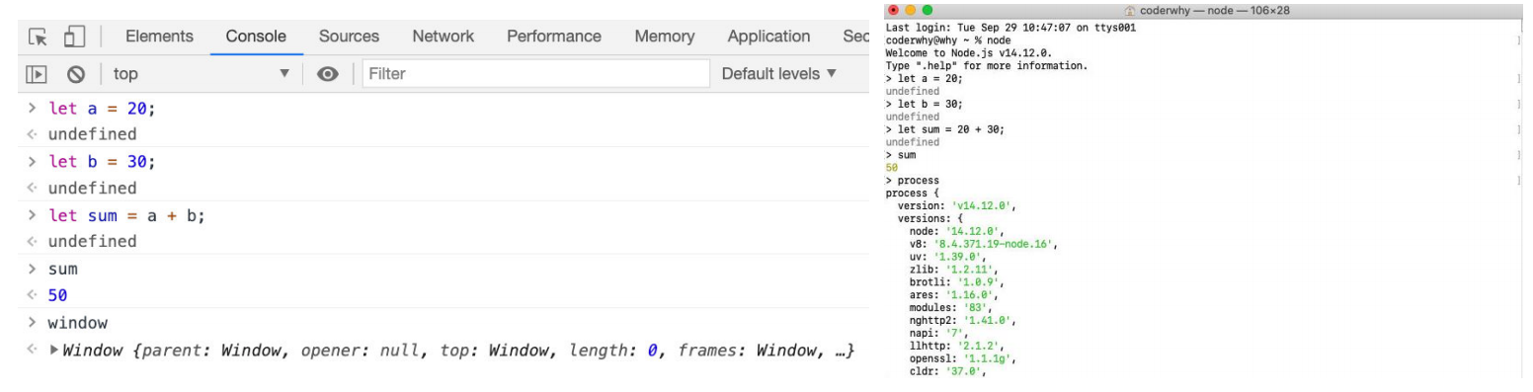Click the '> sum' line in Terminal
Viewport: 1533px width, 392px height.
[900, 155]
